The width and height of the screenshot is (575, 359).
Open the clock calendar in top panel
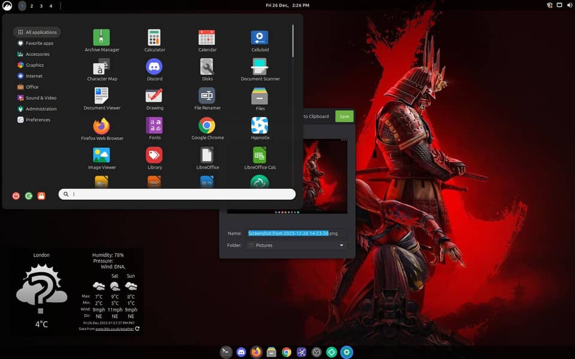tap(287, 5)
